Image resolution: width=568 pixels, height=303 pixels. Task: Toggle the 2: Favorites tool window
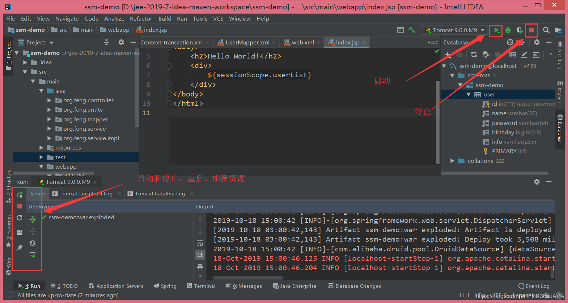[x=9, y=231]
